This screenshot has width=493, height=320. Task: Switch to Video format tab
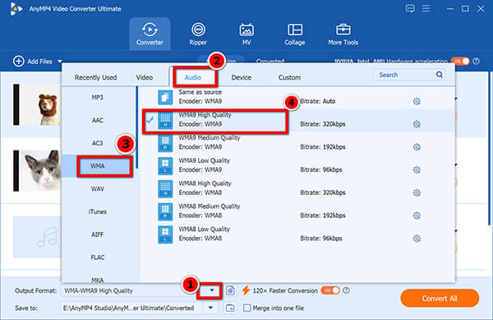(x=145, y=77)
